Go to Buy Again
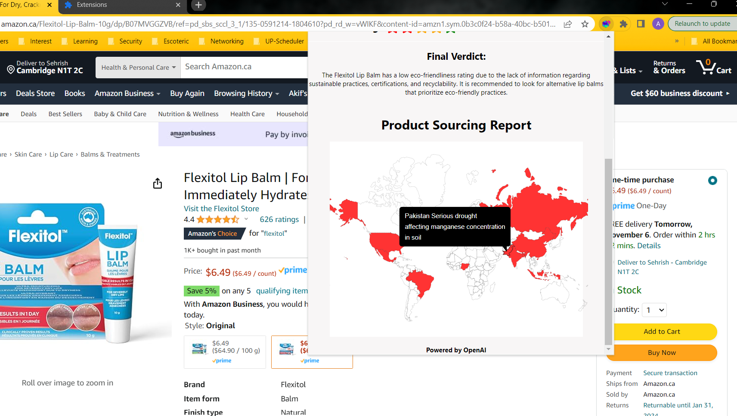This screenshot has height=416, width=737. (x=187, y=93)
